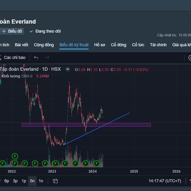
Task: Click the Tập đoàn Everland 1D HSX title
Action: click(30, 69)
